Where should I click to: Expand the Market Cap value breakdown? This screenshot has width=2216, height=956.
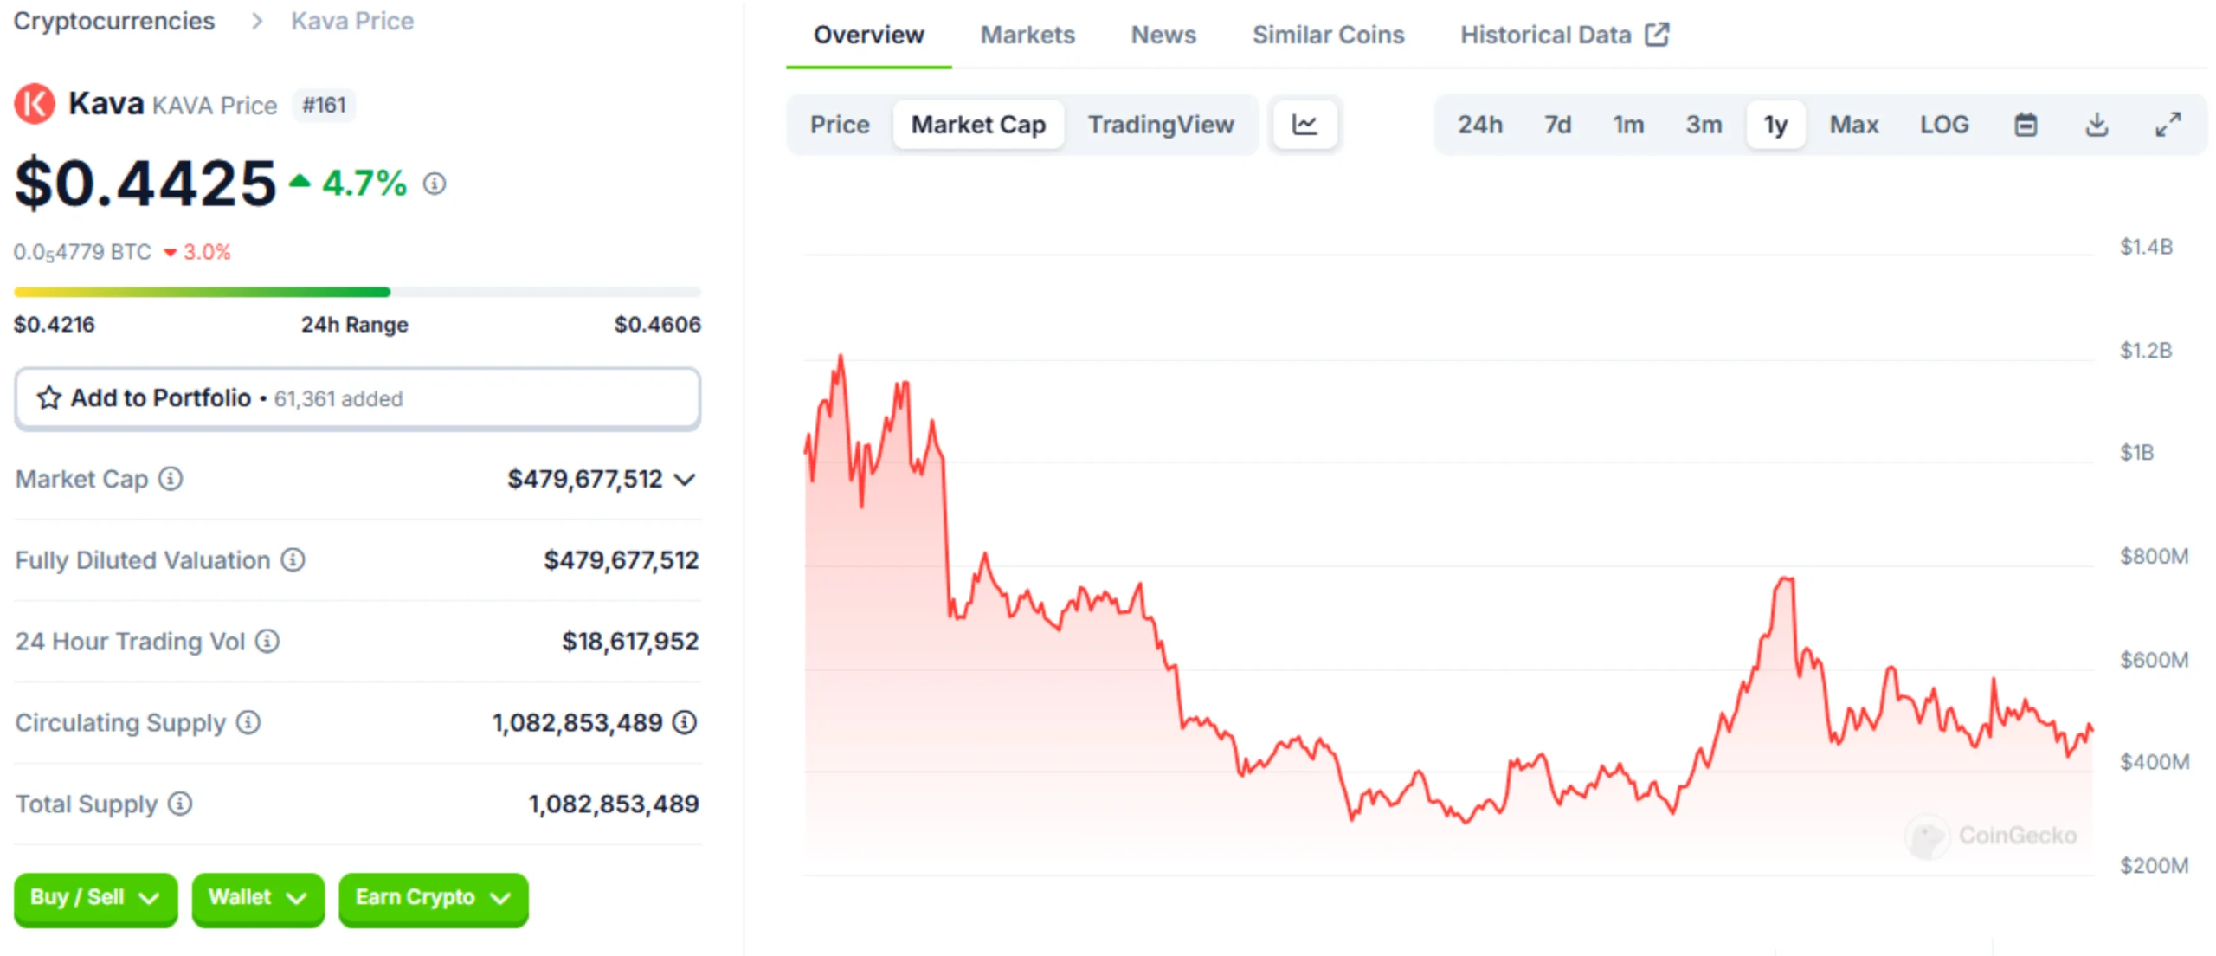coord(686,479)
